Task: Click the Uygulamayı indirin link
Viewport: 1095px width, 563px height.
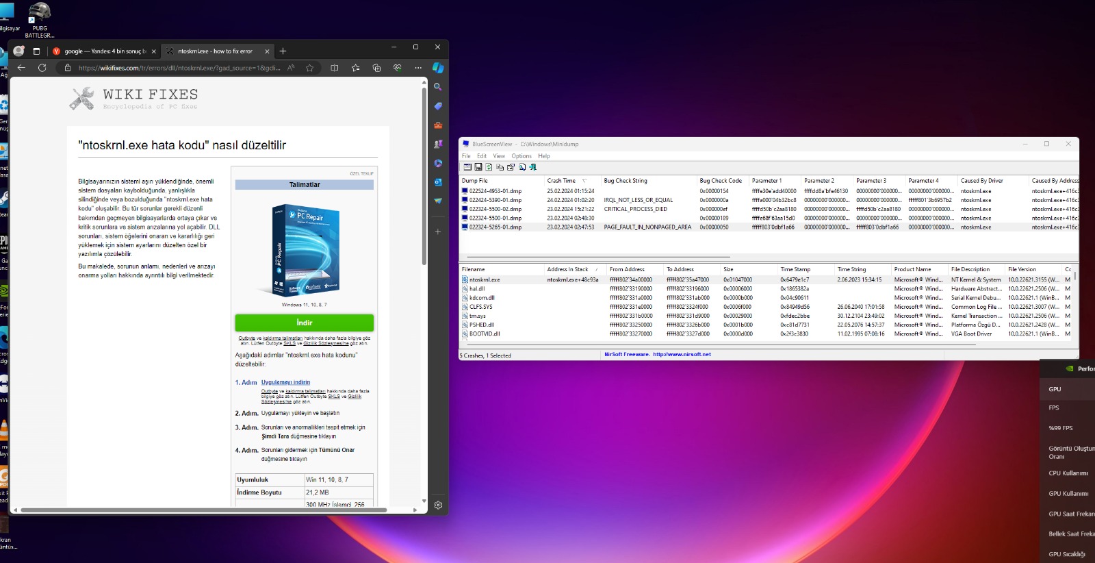Action: point(285,382)
